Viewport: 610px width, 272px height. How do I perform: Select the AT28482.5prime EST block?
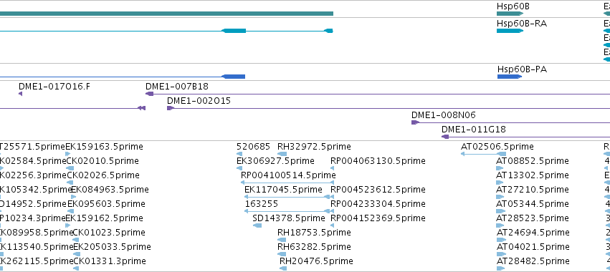click(x=500, y=268)
